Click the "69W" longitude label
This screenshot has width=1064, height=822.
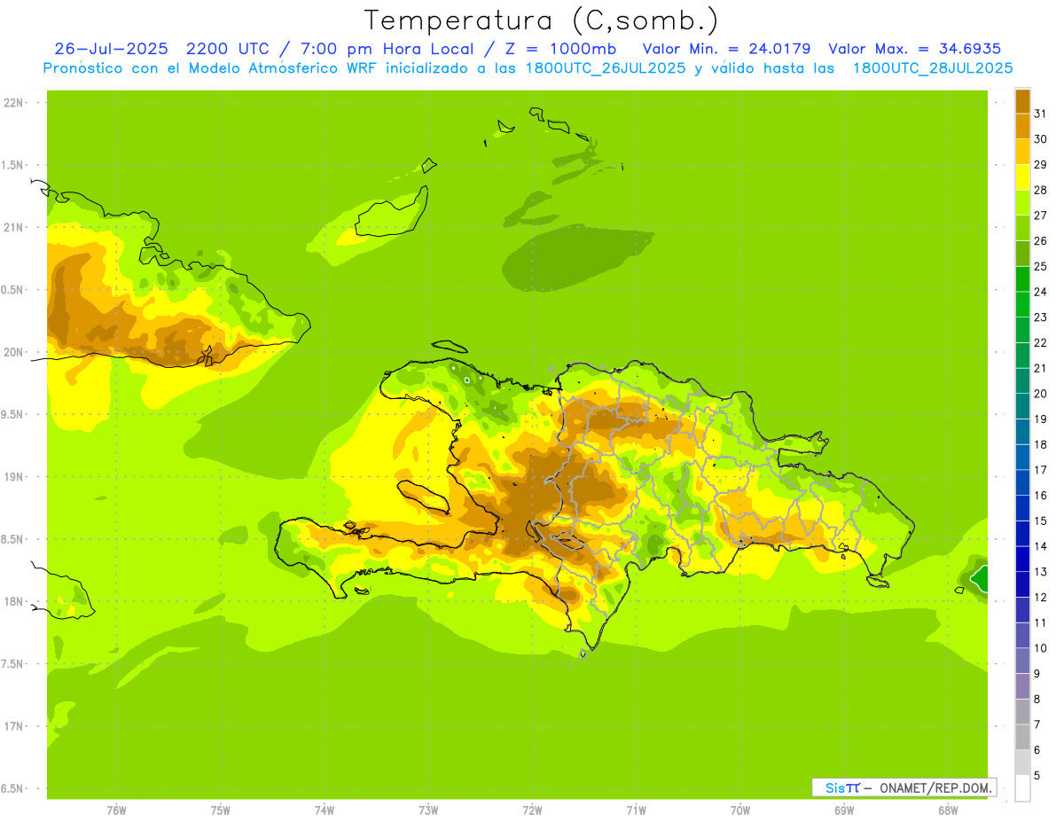(844, 810)
